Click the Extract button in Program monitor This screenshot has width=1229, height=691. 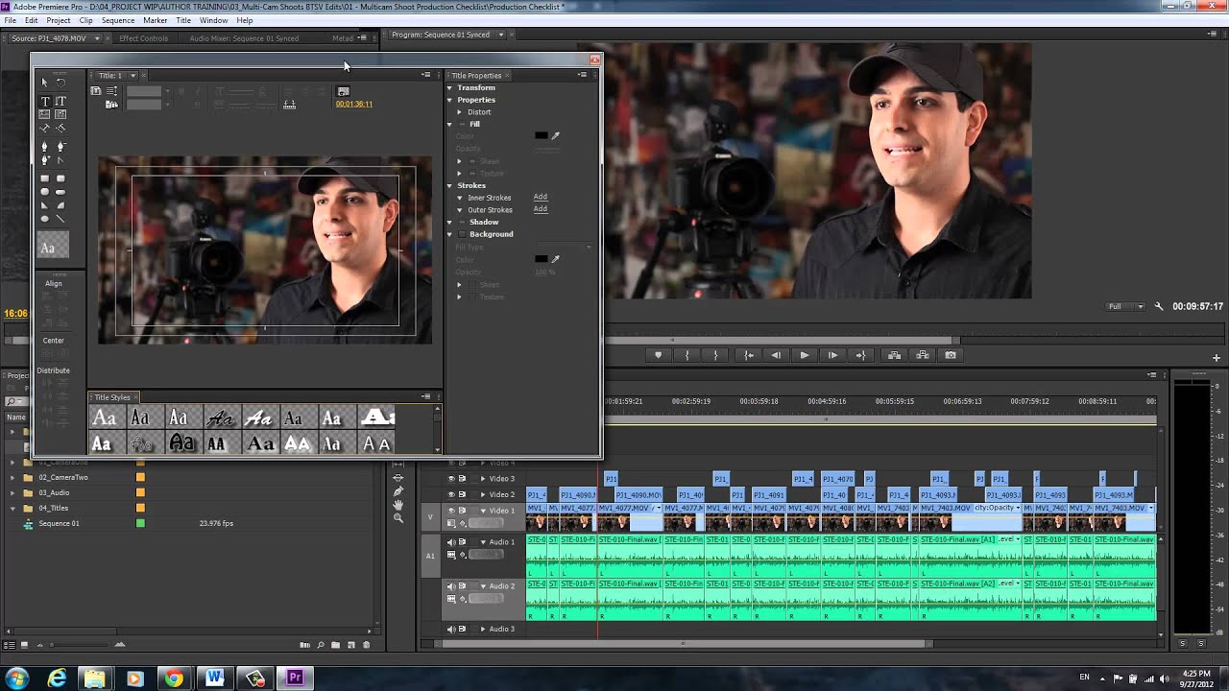[923, 355]
